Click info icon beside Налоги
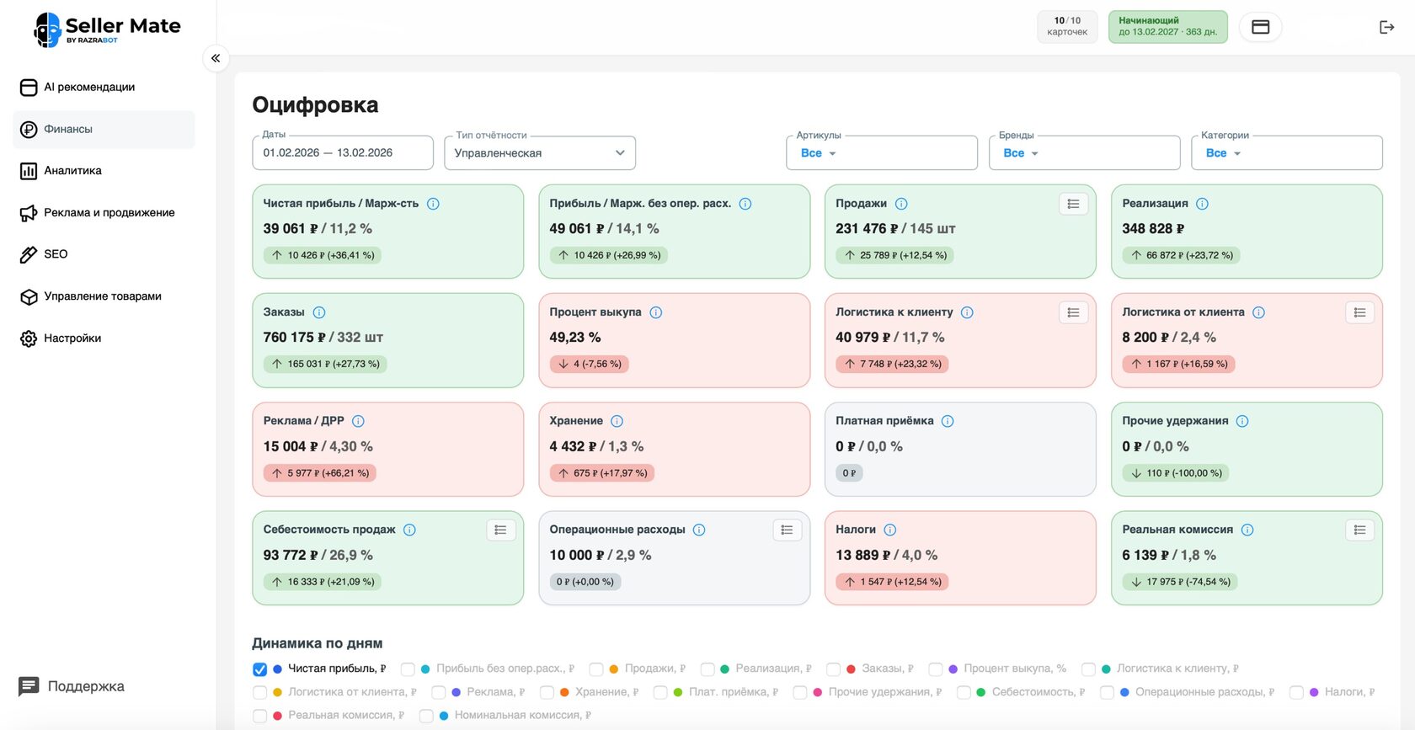The image size is (1415, 730). (x=890, y=530)
